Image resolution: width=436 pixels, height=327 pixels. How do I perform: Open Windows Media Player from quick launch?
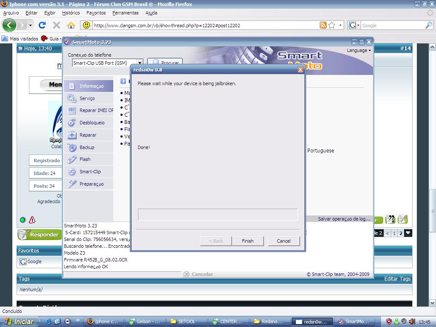tap(68, 321)
